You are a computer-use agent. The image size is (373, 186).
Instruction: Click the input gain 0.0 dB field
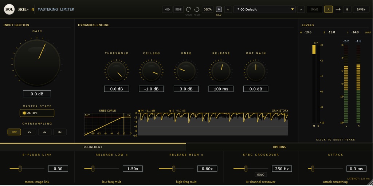pyautogui.click(x=37, y=94)
